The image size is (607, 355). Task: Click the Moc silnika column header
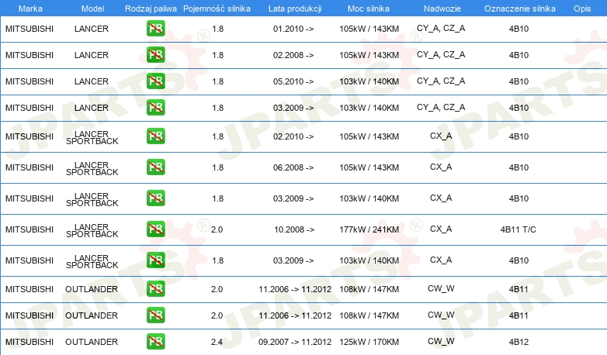(x=369, y=9)
